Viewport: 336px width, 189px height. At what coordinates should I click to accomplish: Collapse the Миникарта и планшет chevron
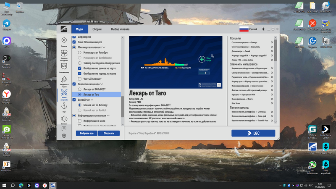pos(104,47)
